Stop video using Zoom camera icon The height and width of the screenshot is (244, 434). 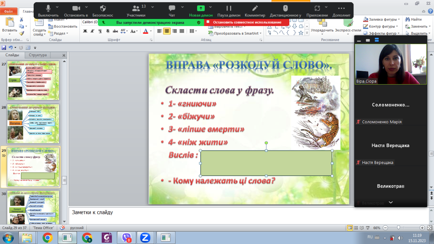pyautogui.click(x=76, y=8)
